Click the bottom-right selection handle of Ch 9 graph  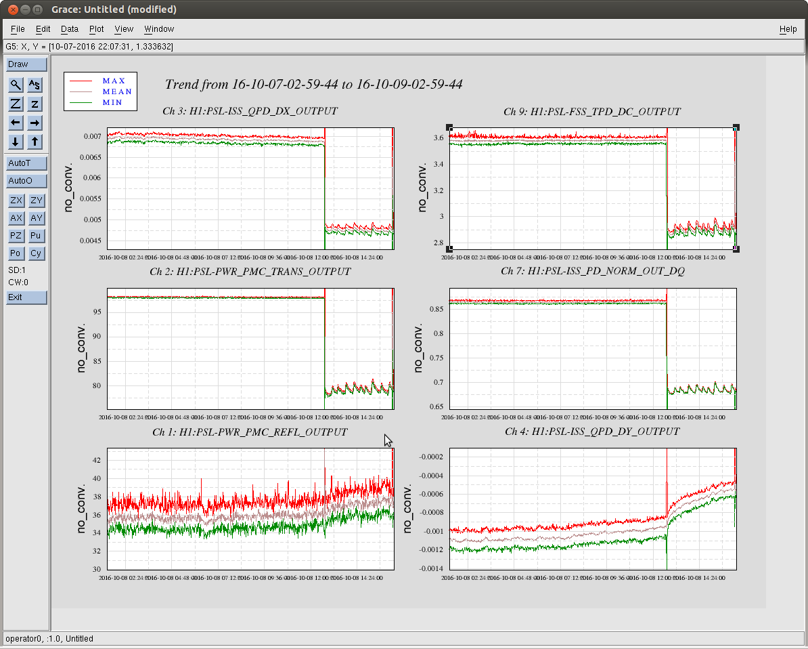tap(736, 249)
